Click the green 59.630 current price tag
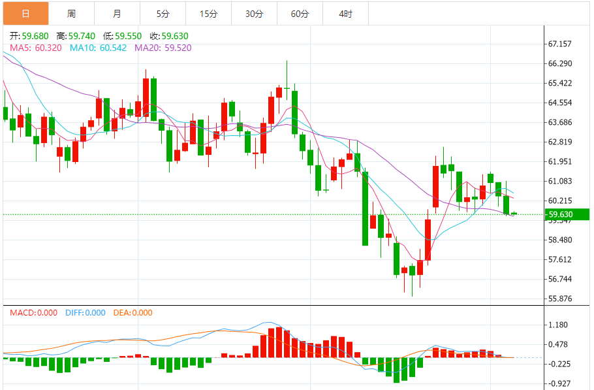 [x=567, y=214]
